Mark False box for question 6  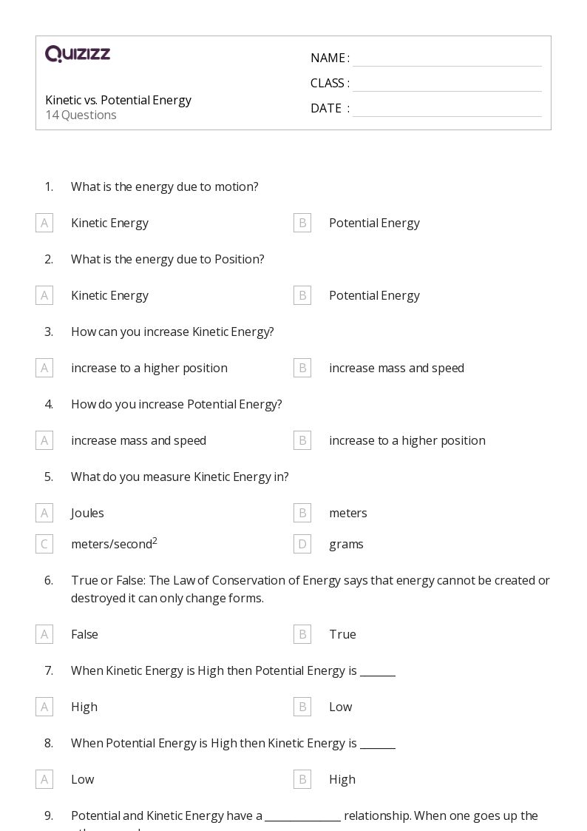click(x=44, y=634)
